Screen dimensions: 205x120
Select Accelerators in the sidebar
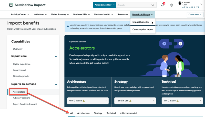pyautogui.click(x=19, y=92)
